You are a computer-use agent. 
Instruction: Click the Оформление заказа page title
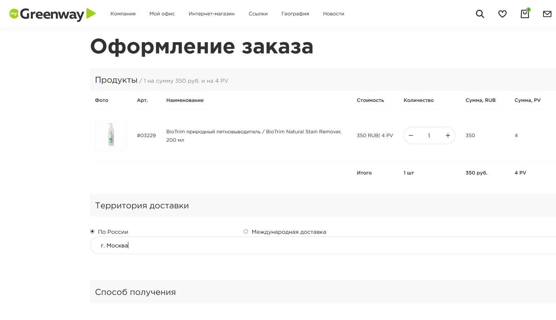coord(202,46)
